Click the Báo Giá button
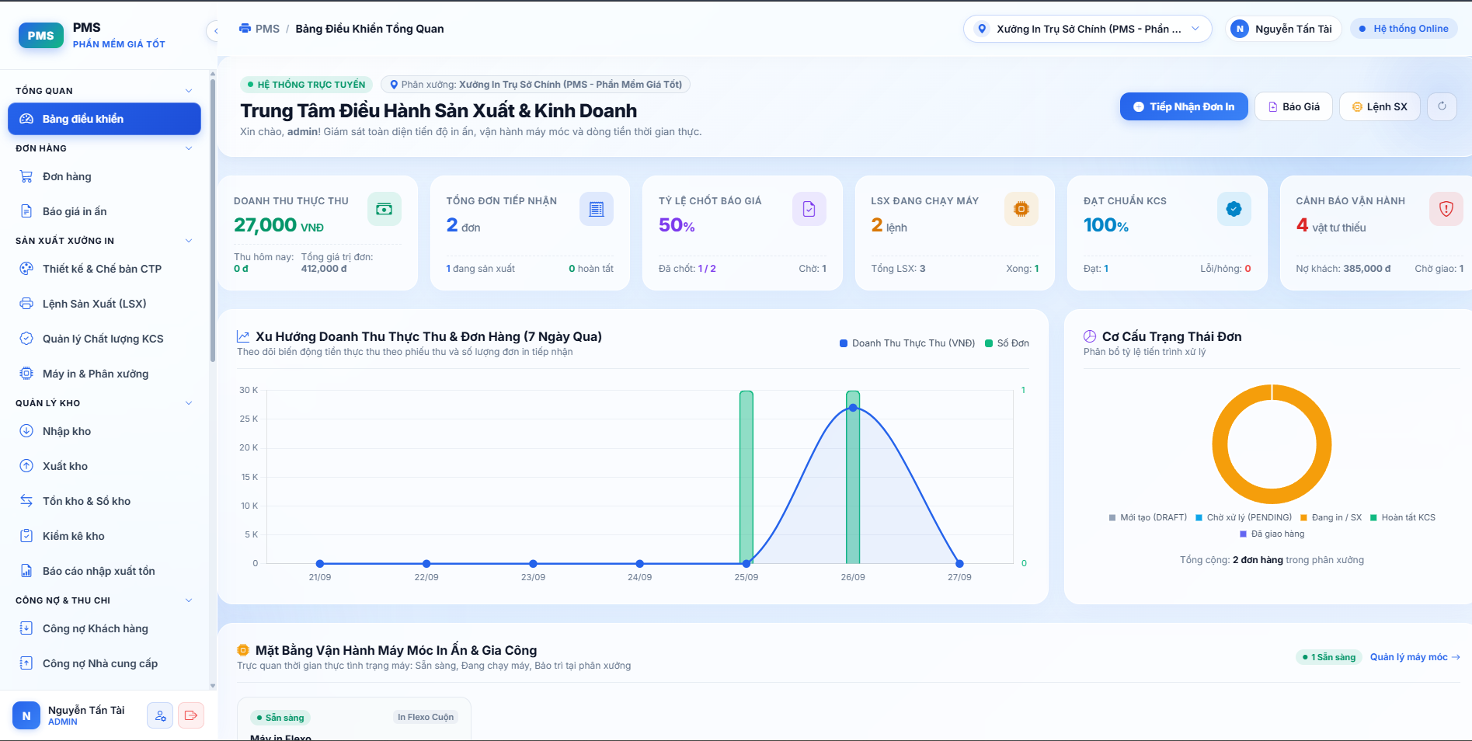This screenshot has width=1472, height=741. click(1294, 106)
